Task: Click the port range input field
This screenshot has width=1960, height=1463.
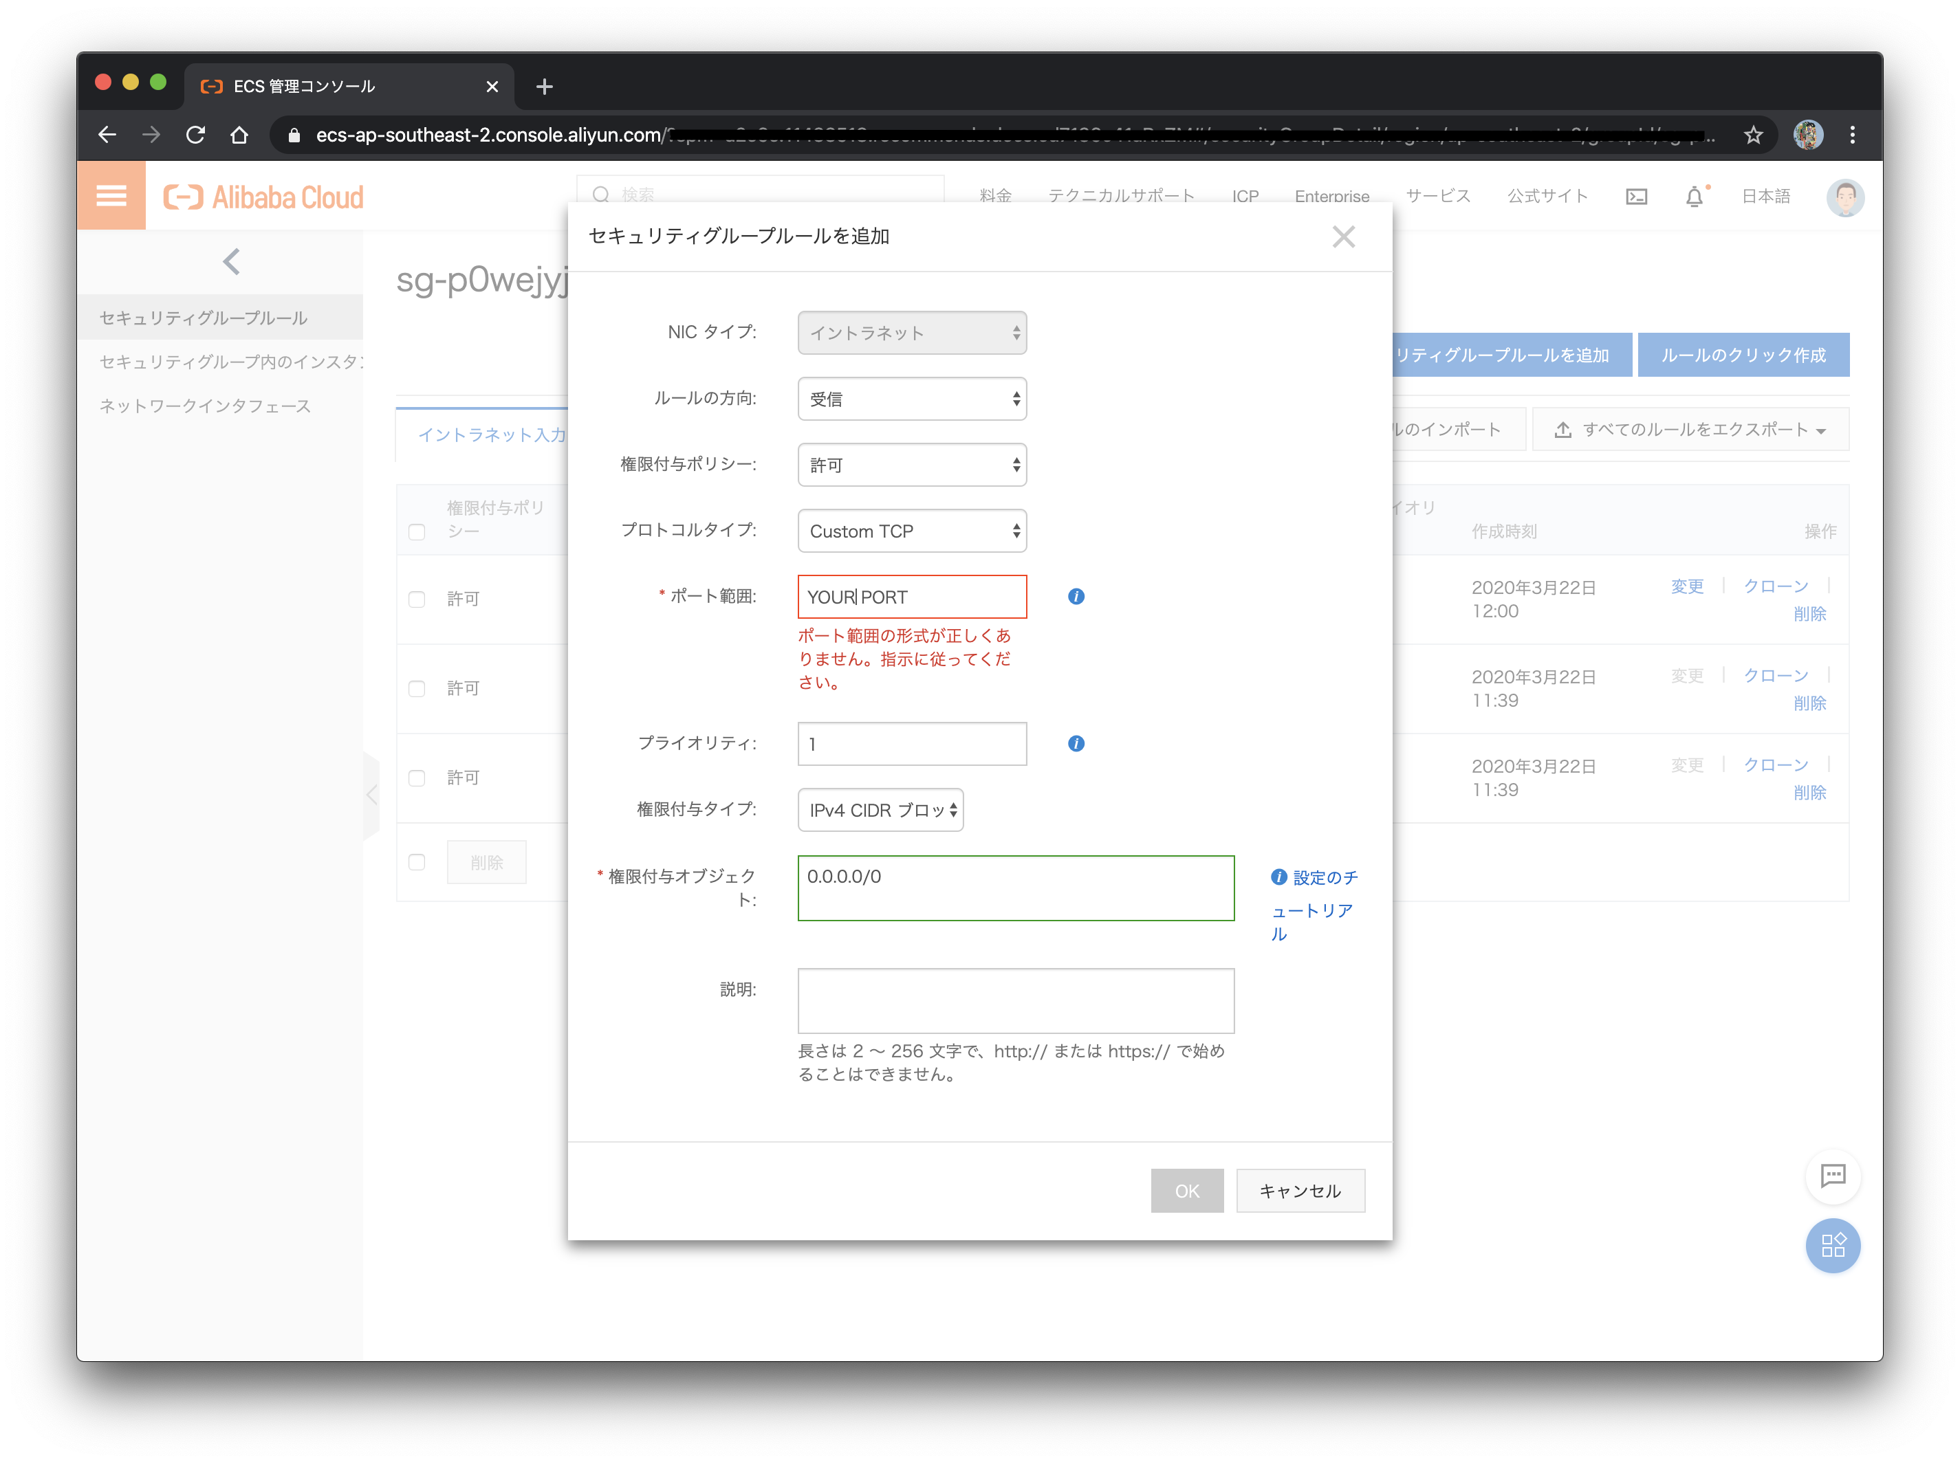Action: pos(911,597)
